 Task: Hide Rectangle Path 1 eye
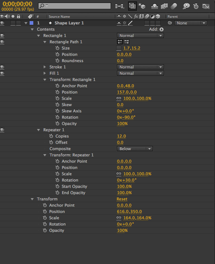coord(2,42)
